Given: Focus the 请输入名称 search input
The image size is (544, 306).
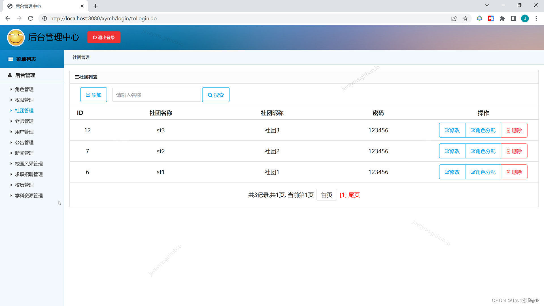Looking at the screenshot, I should click(156, 95).
